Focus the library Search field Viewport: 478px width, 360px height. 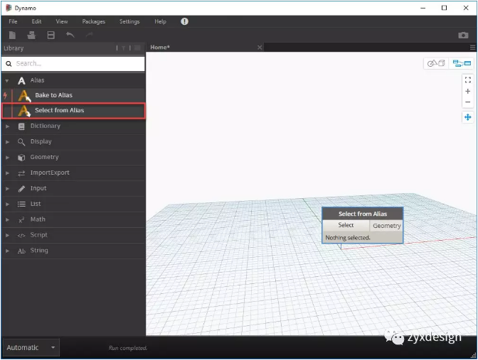(73, 64)
